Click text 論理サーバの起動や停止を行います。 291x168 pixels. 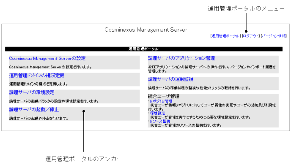(x=38, y=118)
